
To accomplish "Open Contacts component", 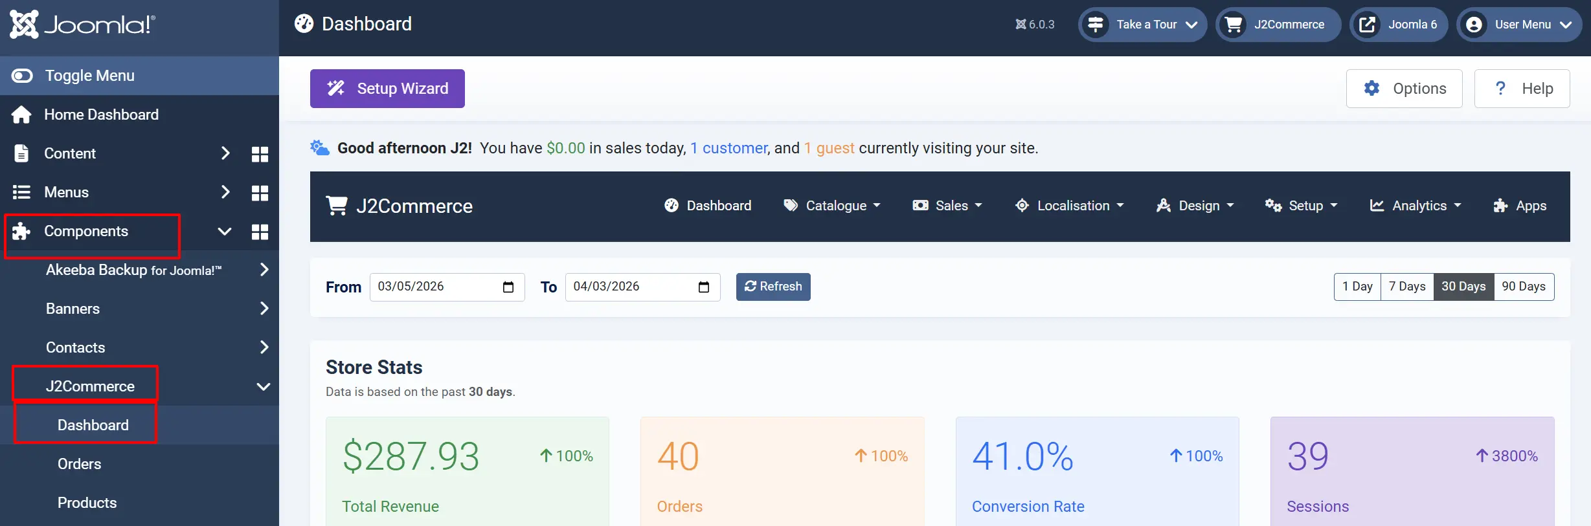I will (75, 347).
